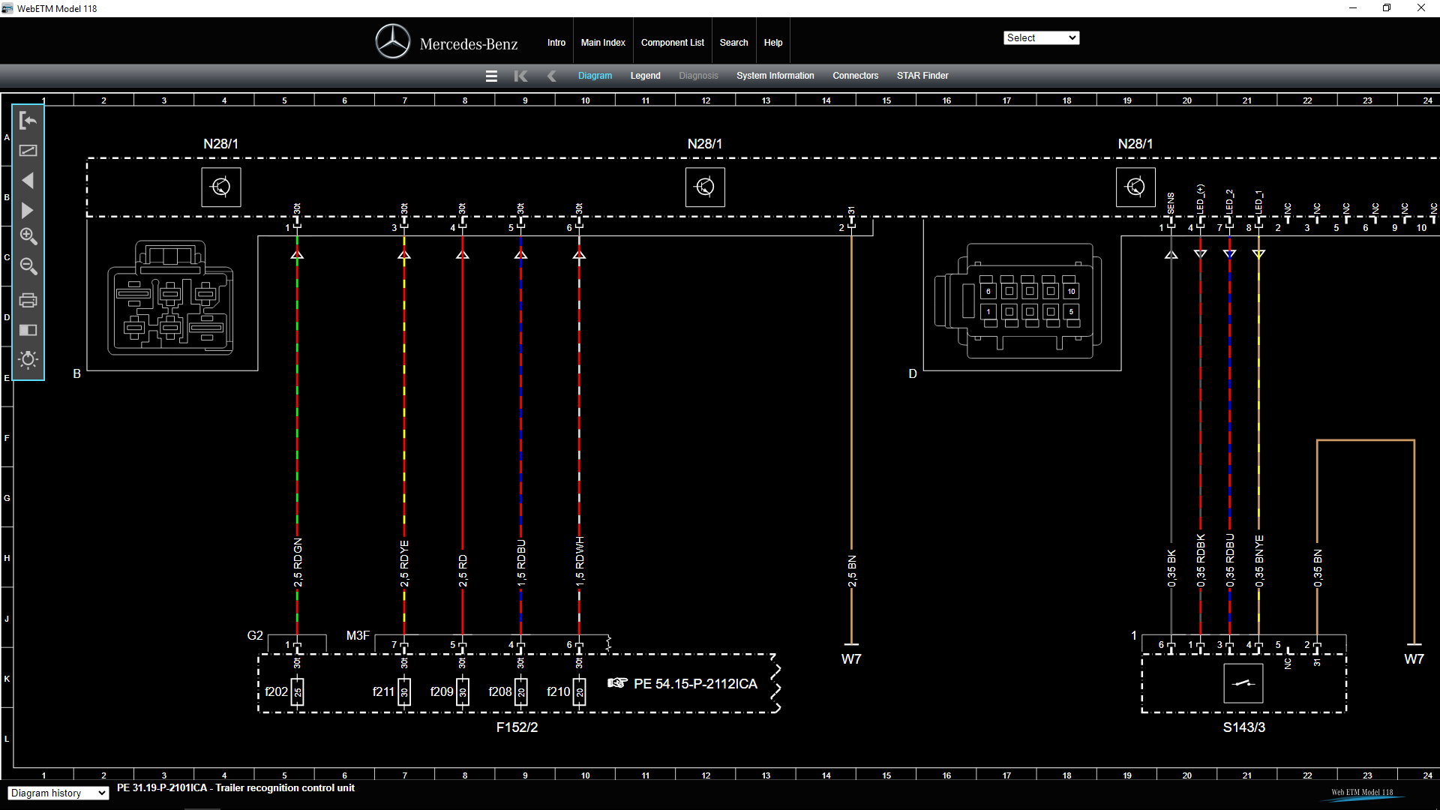The width and height of the screenshot is (1440, 810).
Task: Go to previous diagram page arrow
Action: click(28, 181)
